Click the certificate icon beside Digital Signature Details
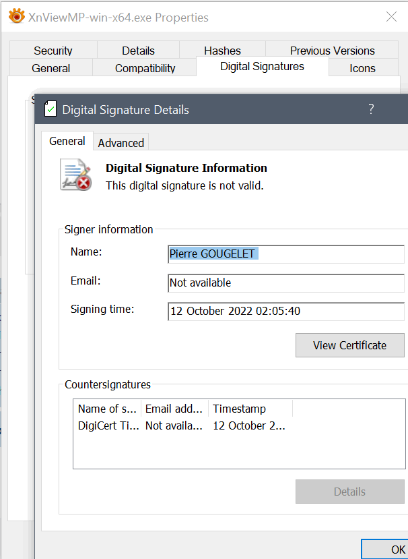This screenshot has width=408, height=559. [50, 109]
